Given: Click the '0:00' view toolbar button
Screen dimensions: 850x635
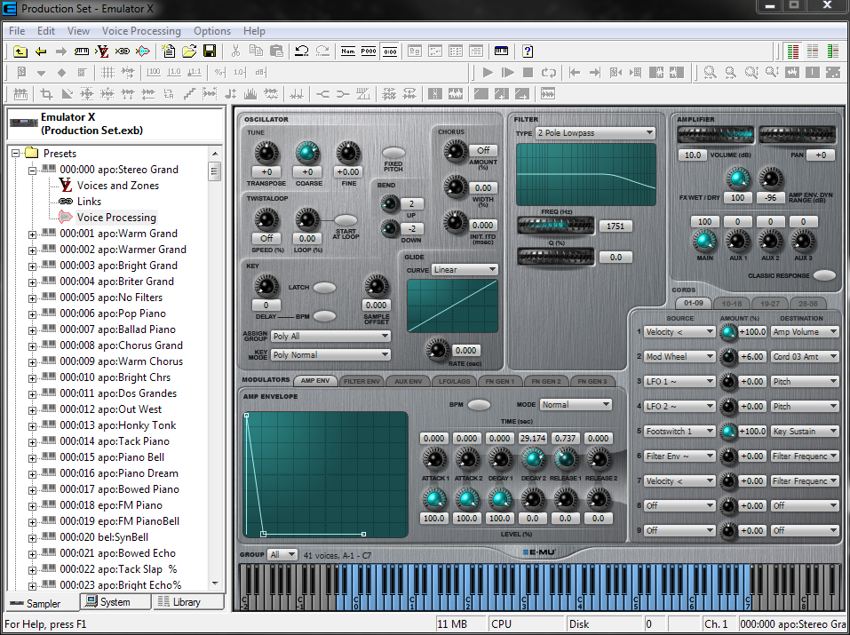Looking at the screenshot, I should click(390, 52).
